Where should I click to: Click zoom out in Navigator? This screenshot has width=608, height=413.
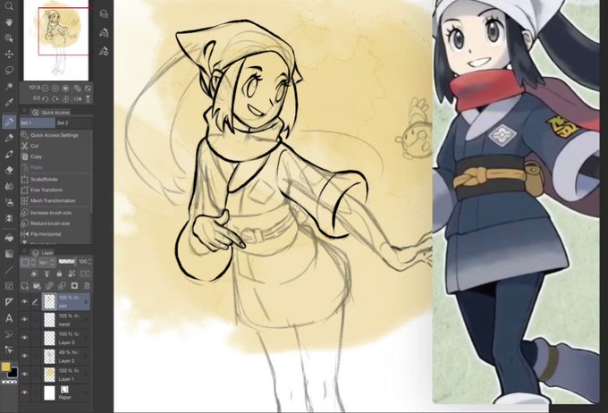pyautogui.click(x=45, y=88)
